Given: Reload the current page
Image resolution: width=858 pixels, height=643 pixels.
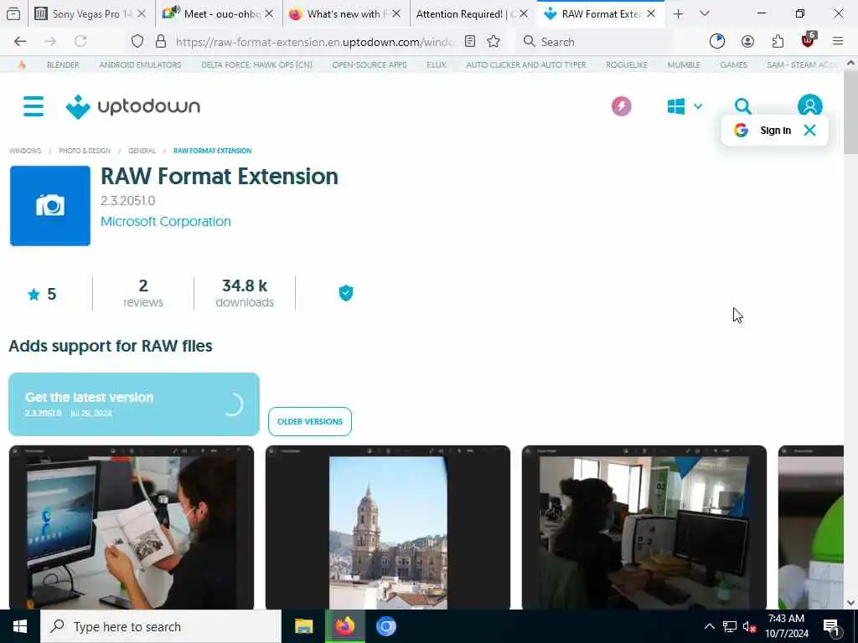Looking at the screenshot, I should click(x=80, y=41).
